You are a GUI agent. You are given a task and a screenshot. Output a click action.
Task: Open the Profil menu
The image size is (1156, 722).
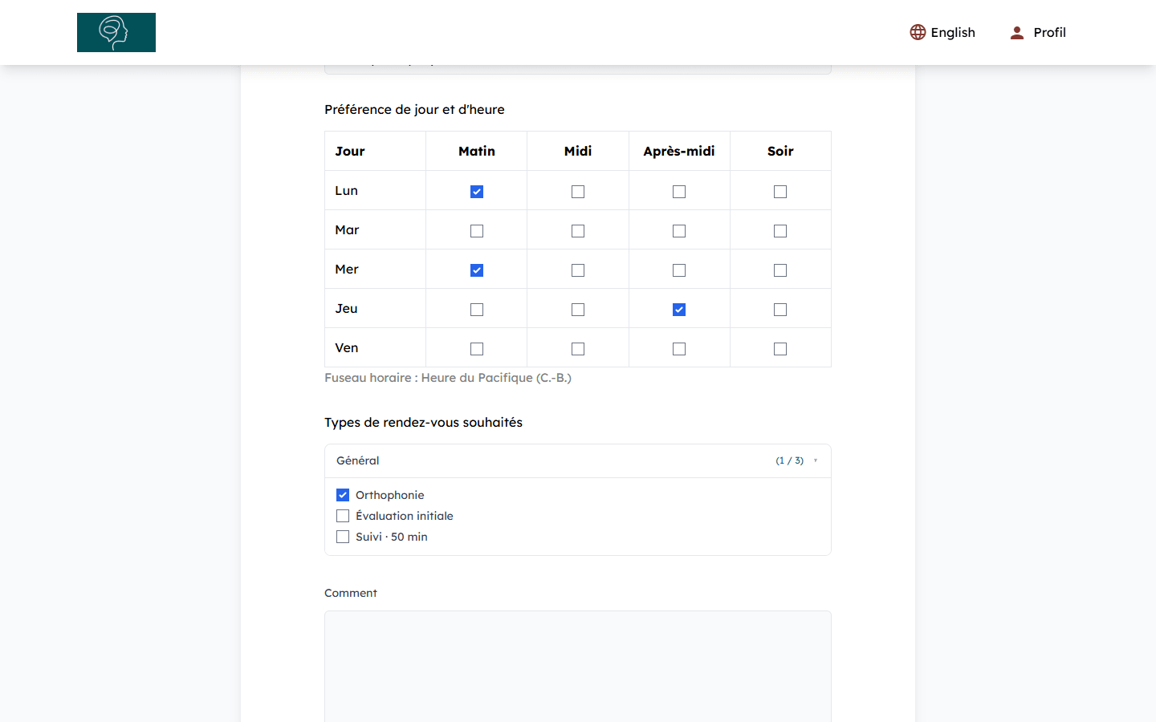pyautogui.click(x=1038, y=32)
